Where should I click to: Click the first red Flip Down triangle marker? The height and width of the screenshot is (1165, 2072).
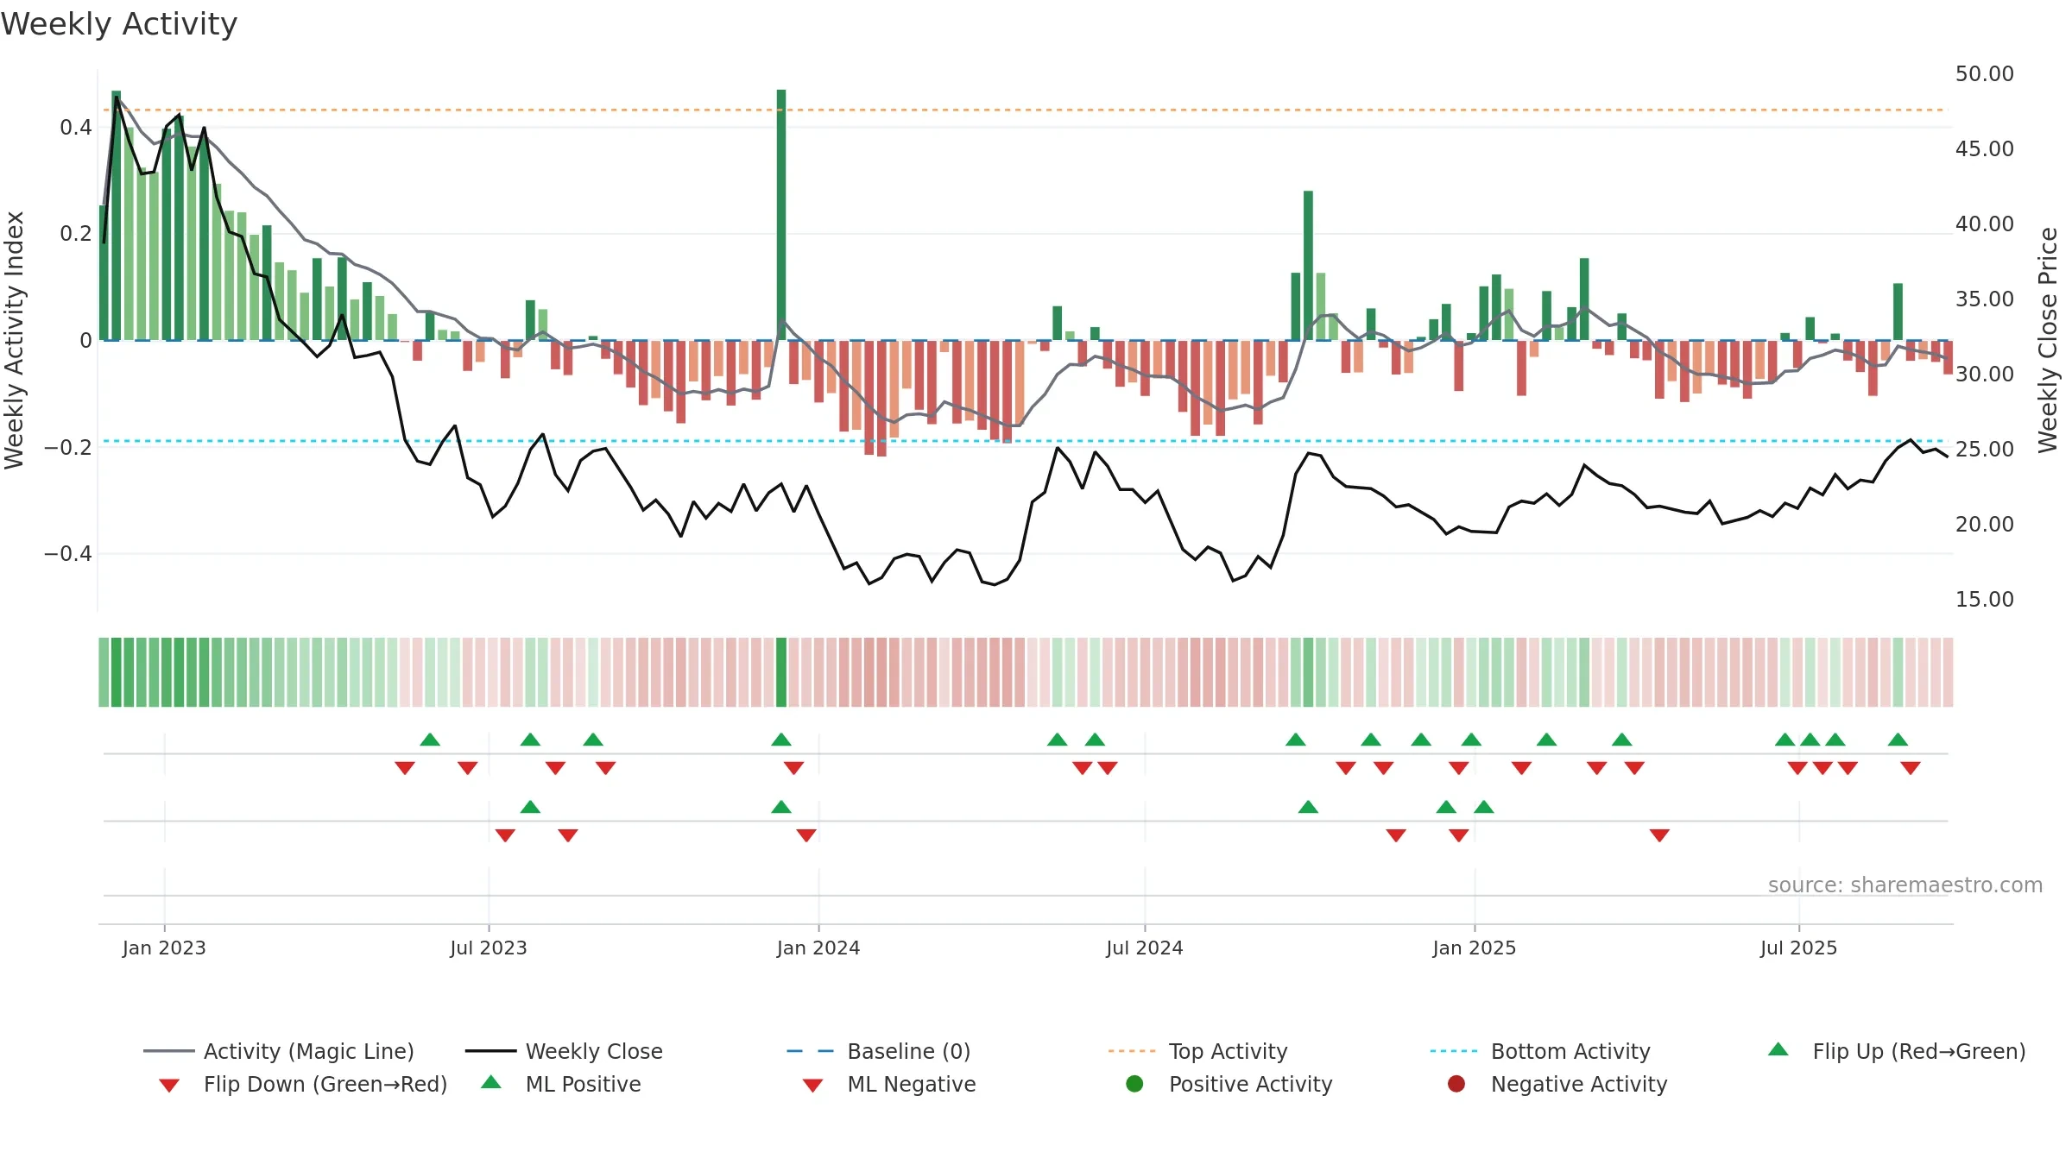pyautogui.click(x=405, y=767)
